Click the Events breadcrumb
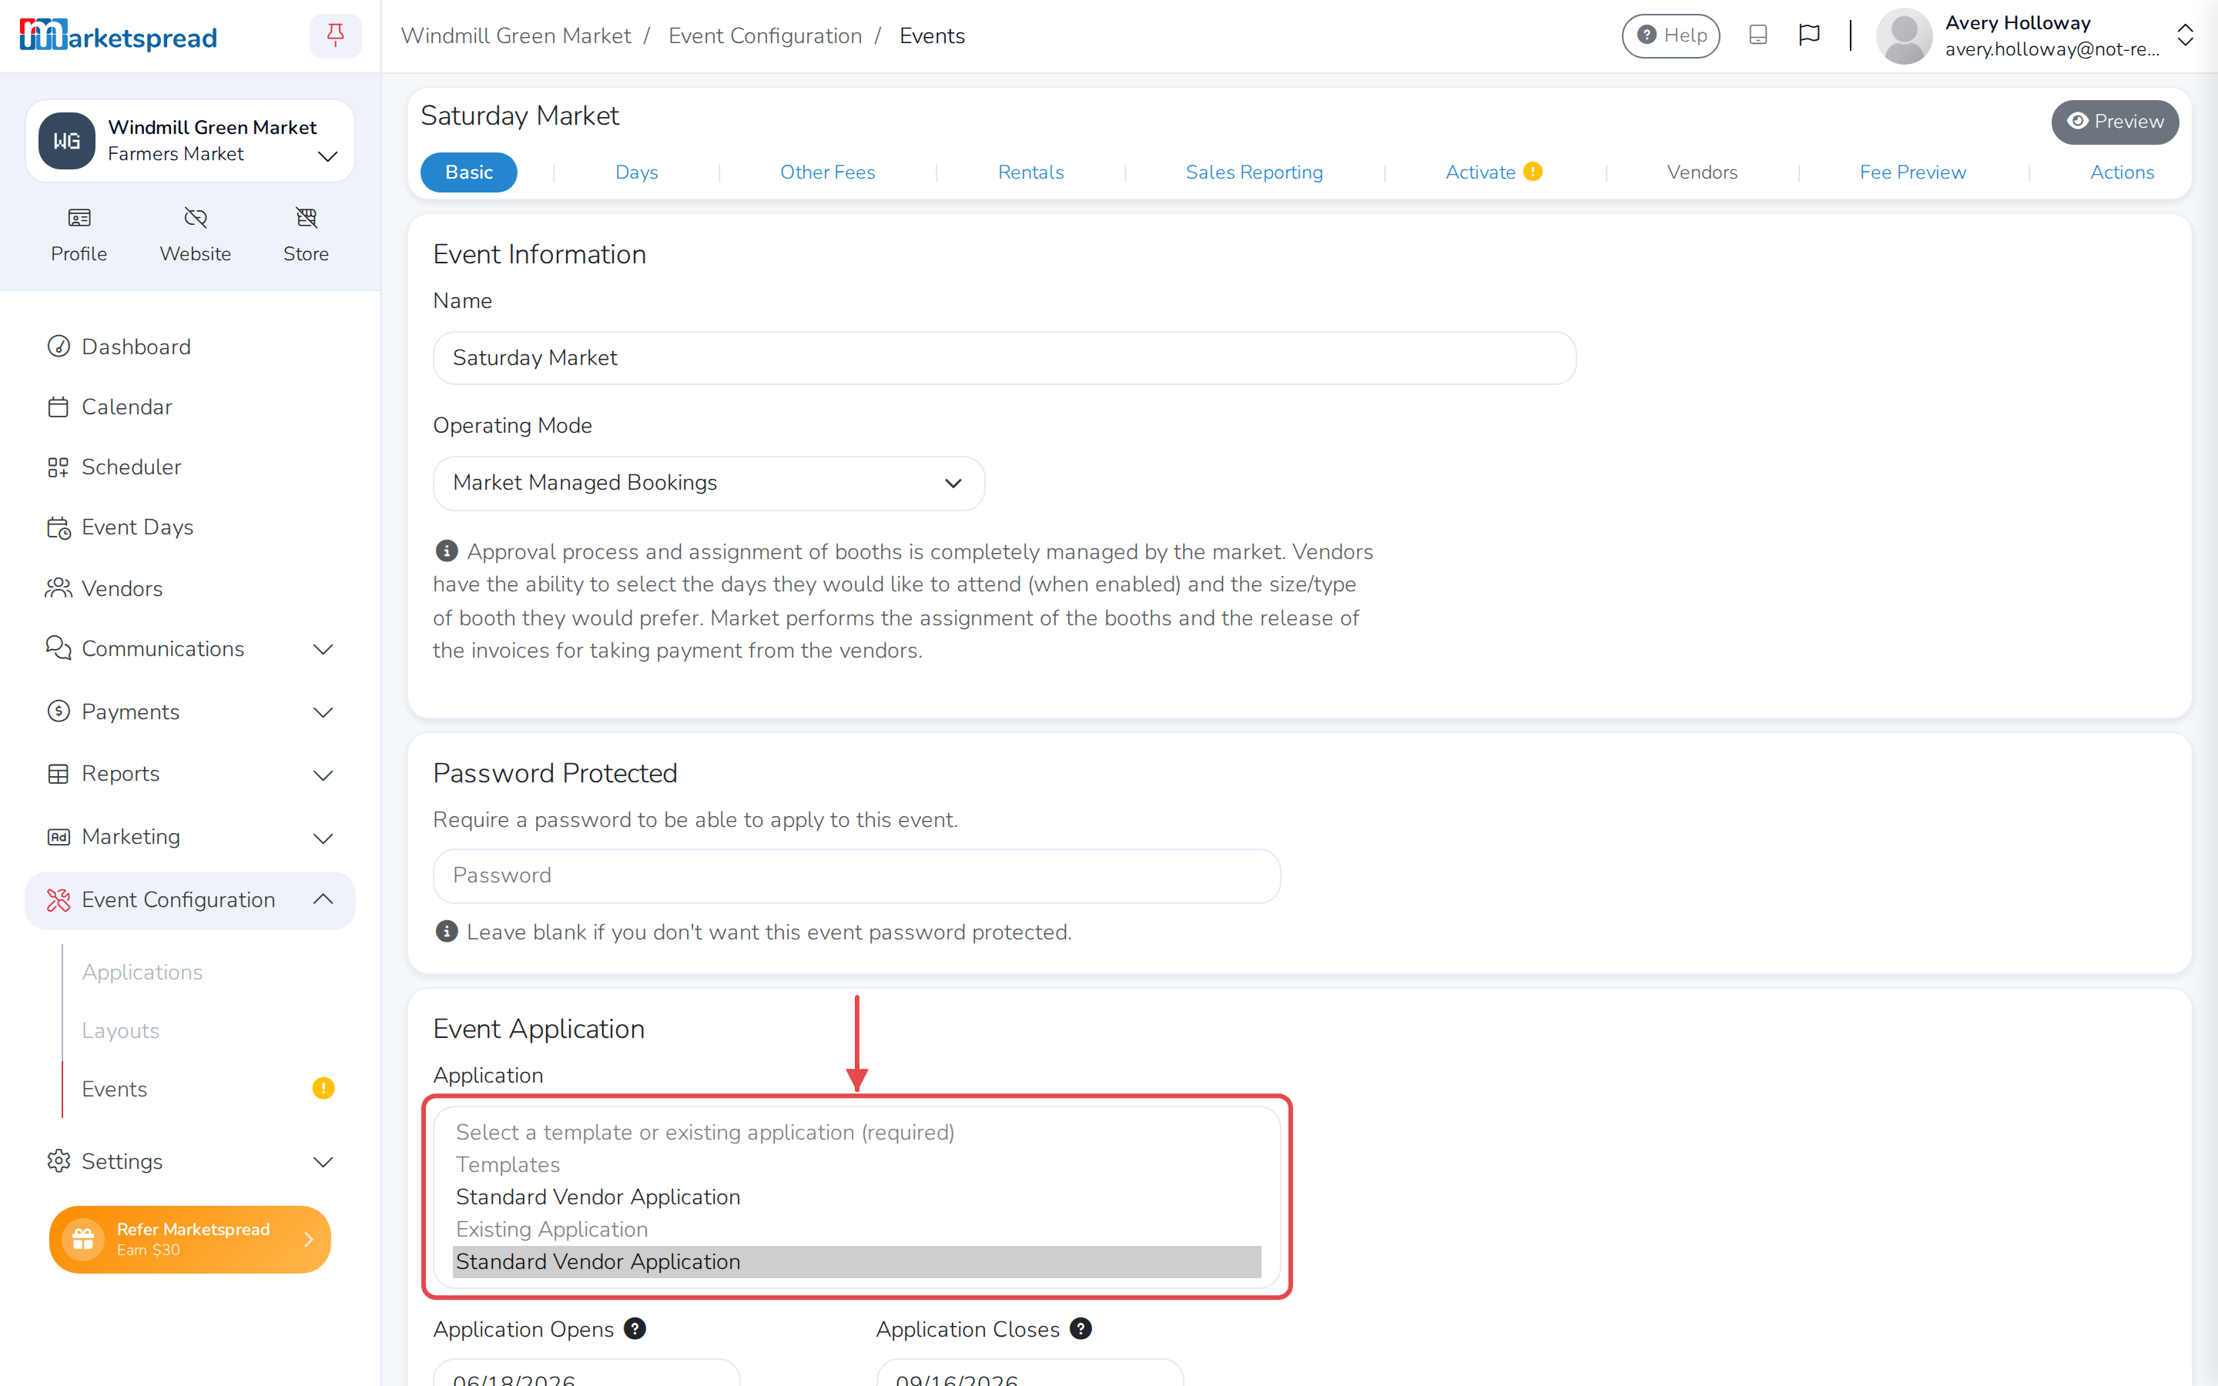Viewport: 2218px width, 1386px height. (932, 35)
